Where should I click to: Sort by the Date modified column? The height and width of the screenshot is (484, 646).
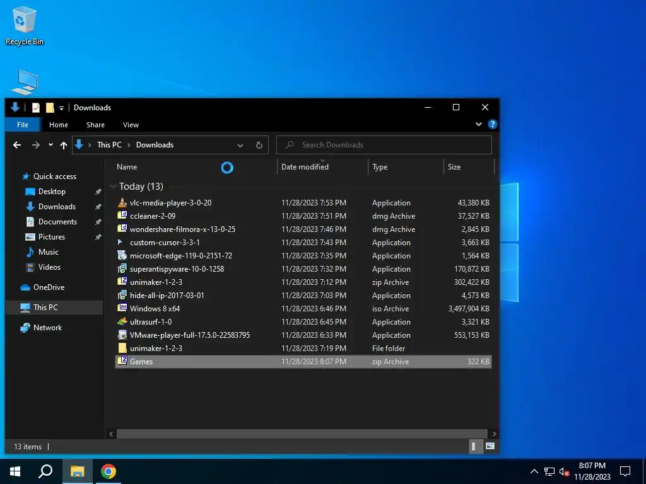tap(305, 166)
